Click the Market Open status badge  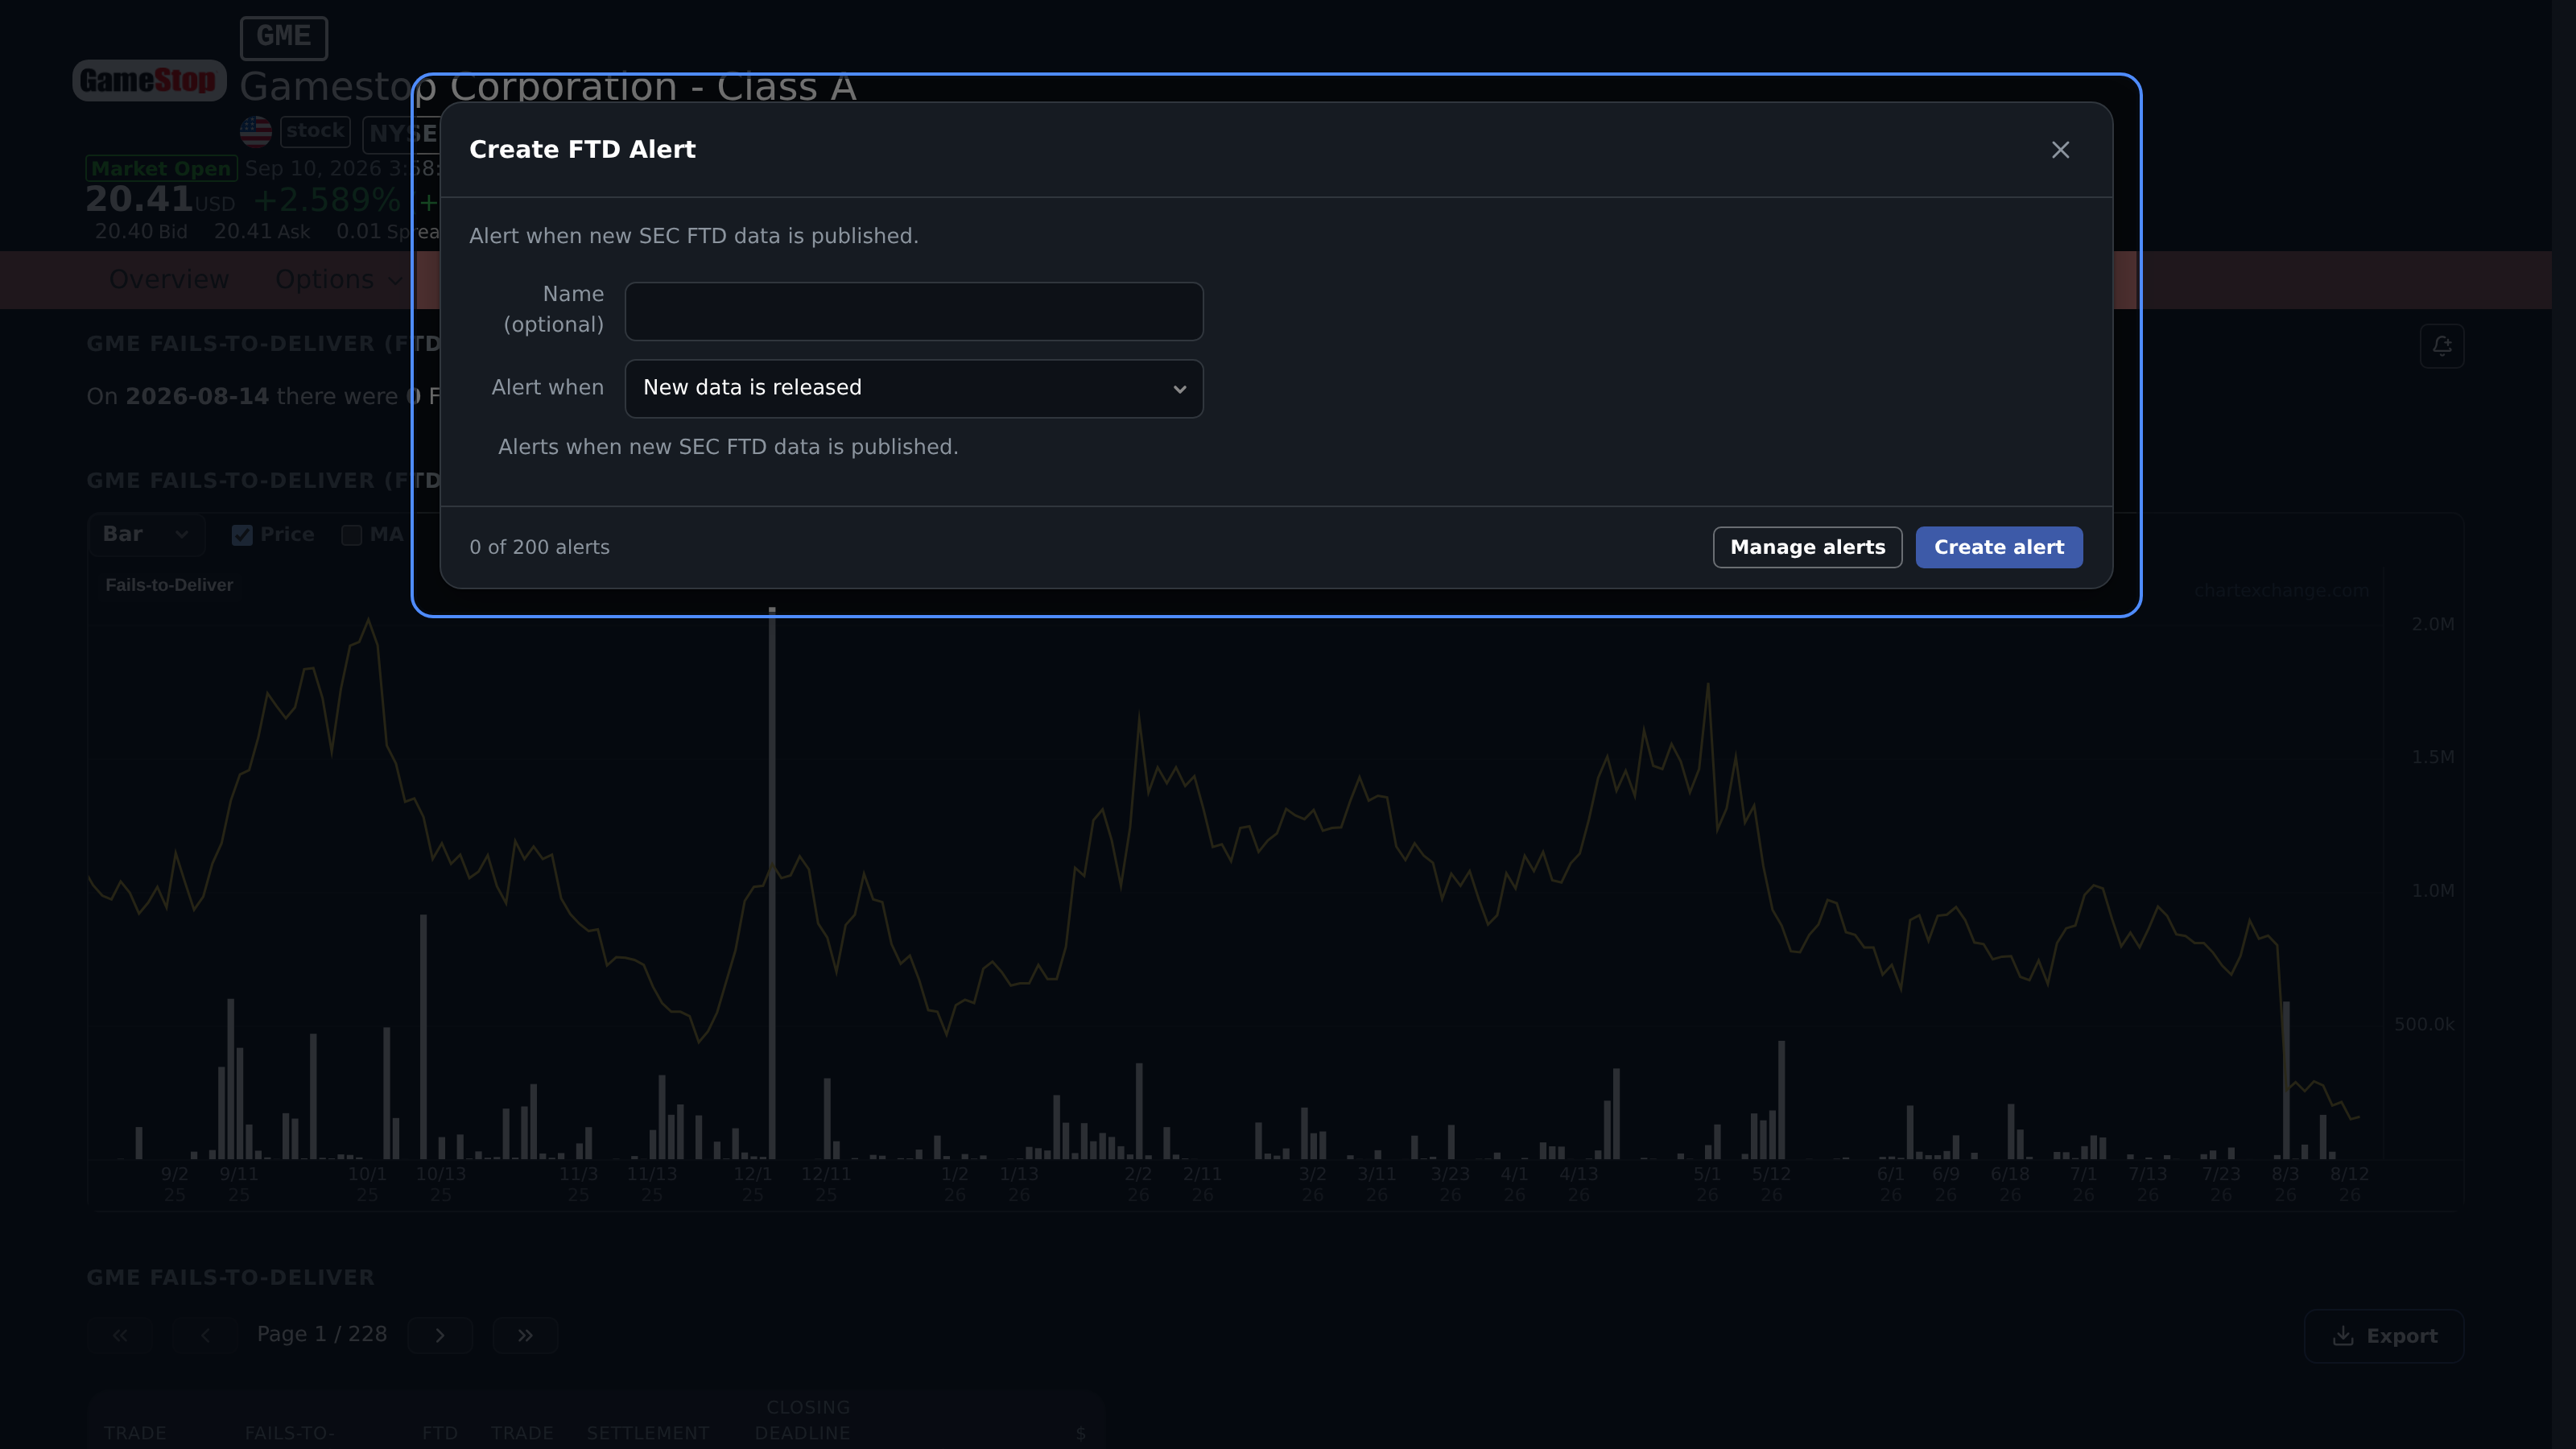point(161,168)
